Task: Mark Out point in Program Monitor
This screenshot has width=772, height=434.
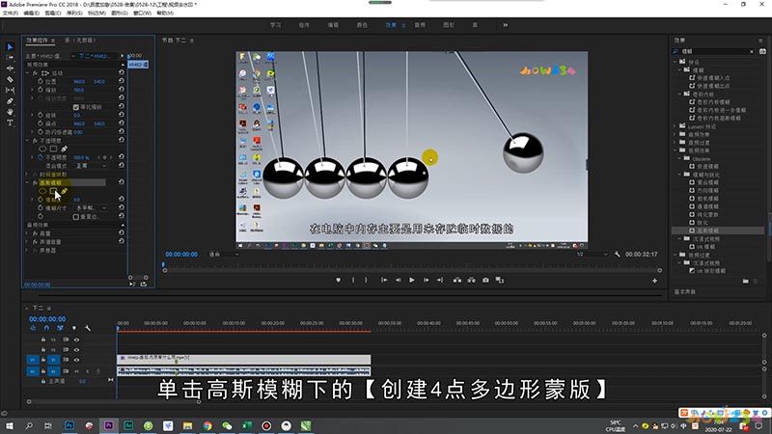Action: pos(366,280)
